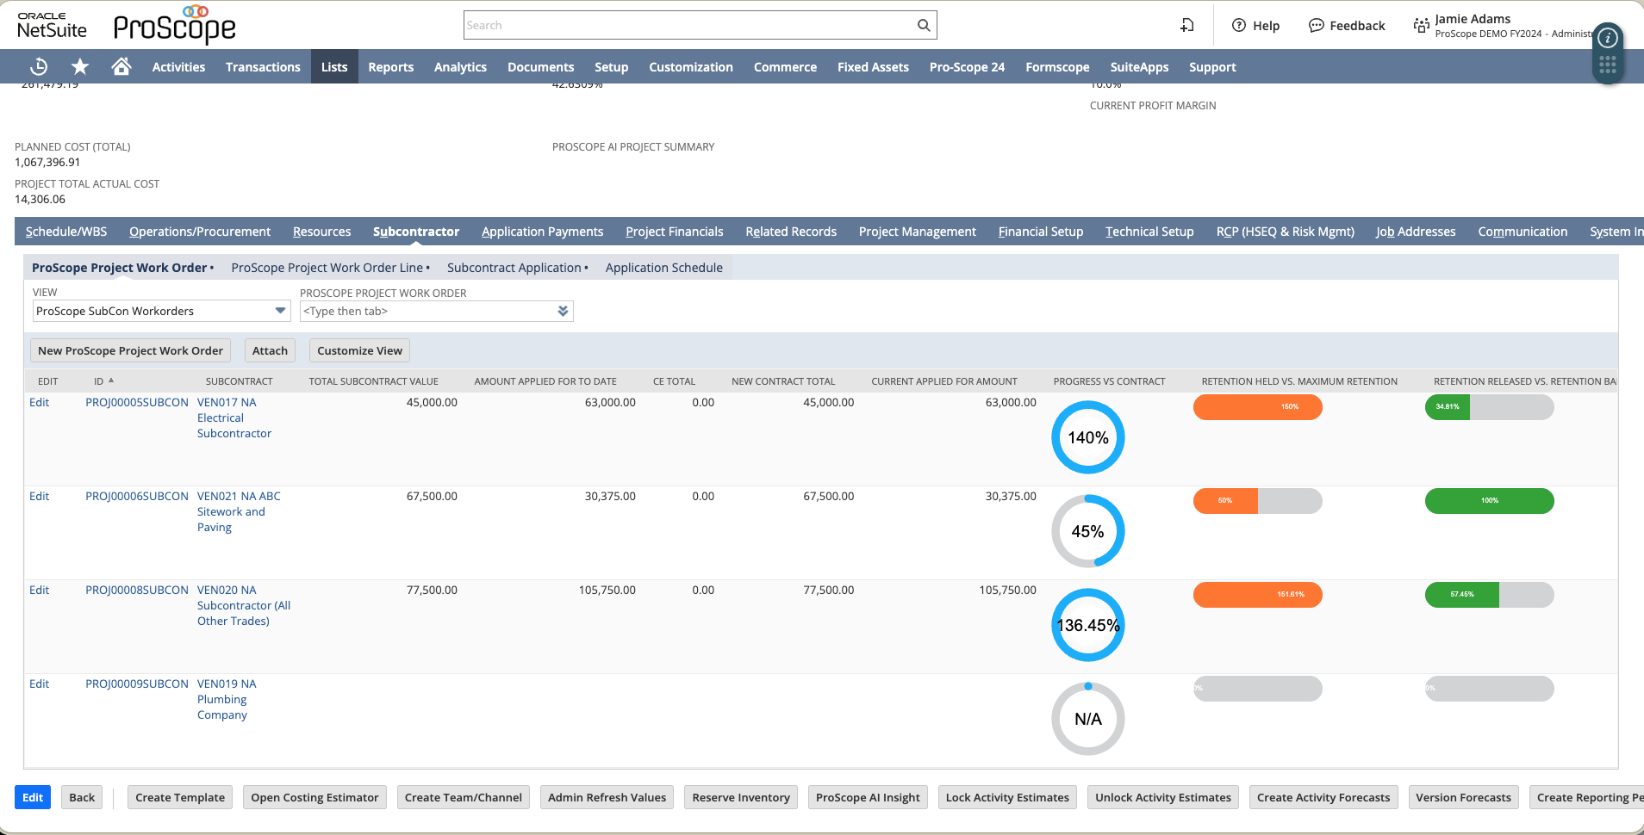Click the Feedback speech bubble icon
1644x835 pixels.
1316,25
